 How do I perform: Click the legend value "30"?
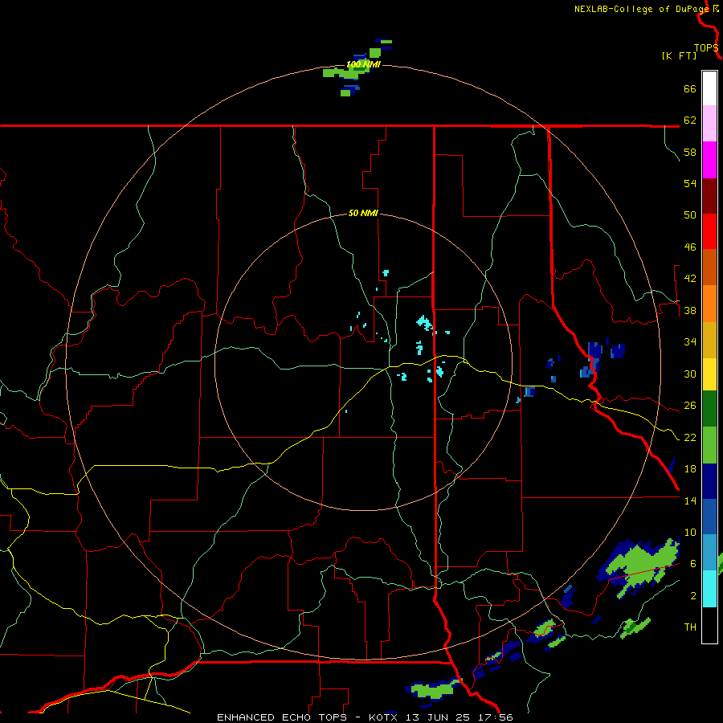coord(690,374)
